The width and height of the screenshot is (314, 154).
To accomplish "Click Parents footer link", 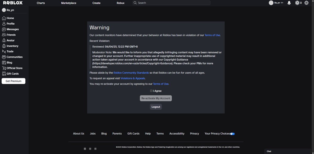I will pos(117,134).
